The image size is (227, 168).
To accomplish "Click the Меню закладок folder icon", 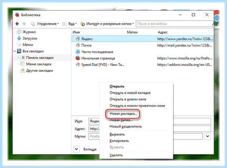I will 22,64.
